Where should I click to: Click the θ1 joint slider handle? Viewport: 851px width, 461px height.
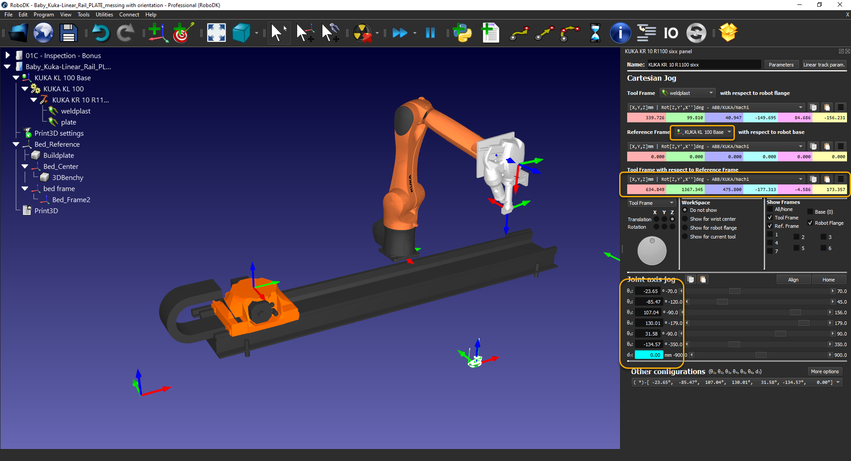pyautogui.click(x=734, y=291)
